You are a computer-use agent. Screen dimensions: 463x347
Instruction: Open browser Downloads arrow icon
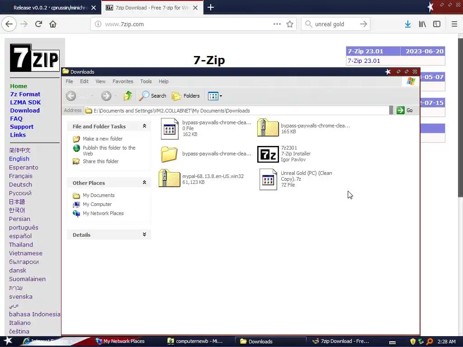[408, 24]
